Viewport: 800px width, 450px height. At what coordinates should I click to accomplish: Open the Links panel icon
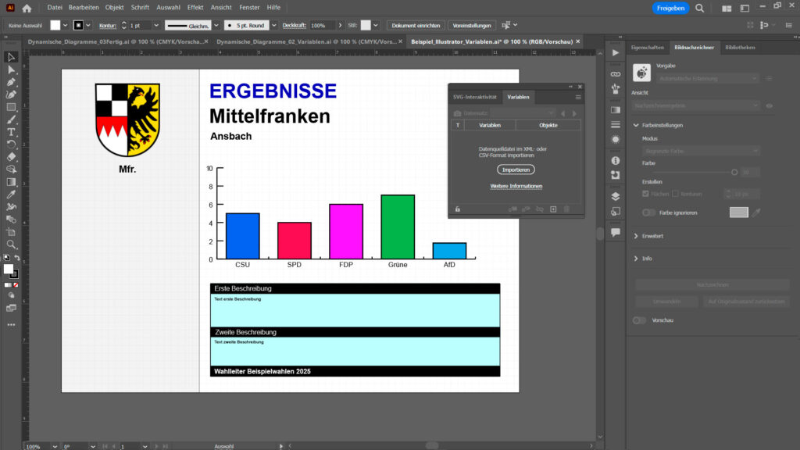616,74
